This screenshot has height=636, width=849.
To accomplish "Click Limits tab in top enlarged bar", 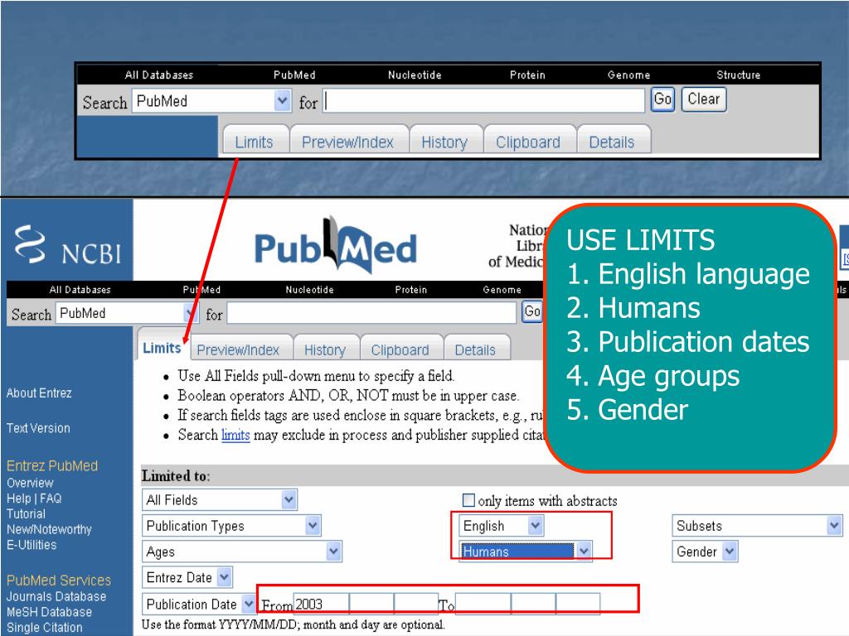I will 254,142.
